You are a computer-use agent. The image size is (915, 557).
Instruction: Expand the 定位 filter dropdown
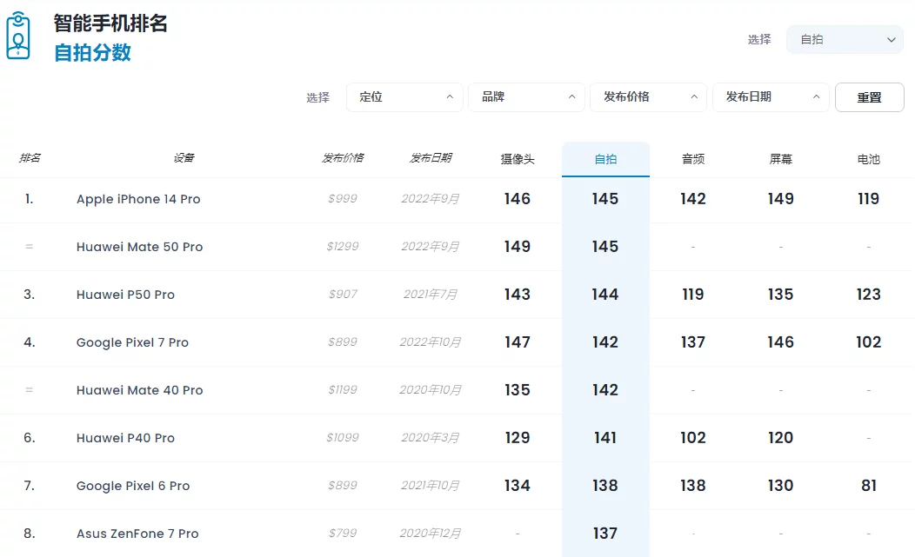pyautogui.click(x=404, y=96)
